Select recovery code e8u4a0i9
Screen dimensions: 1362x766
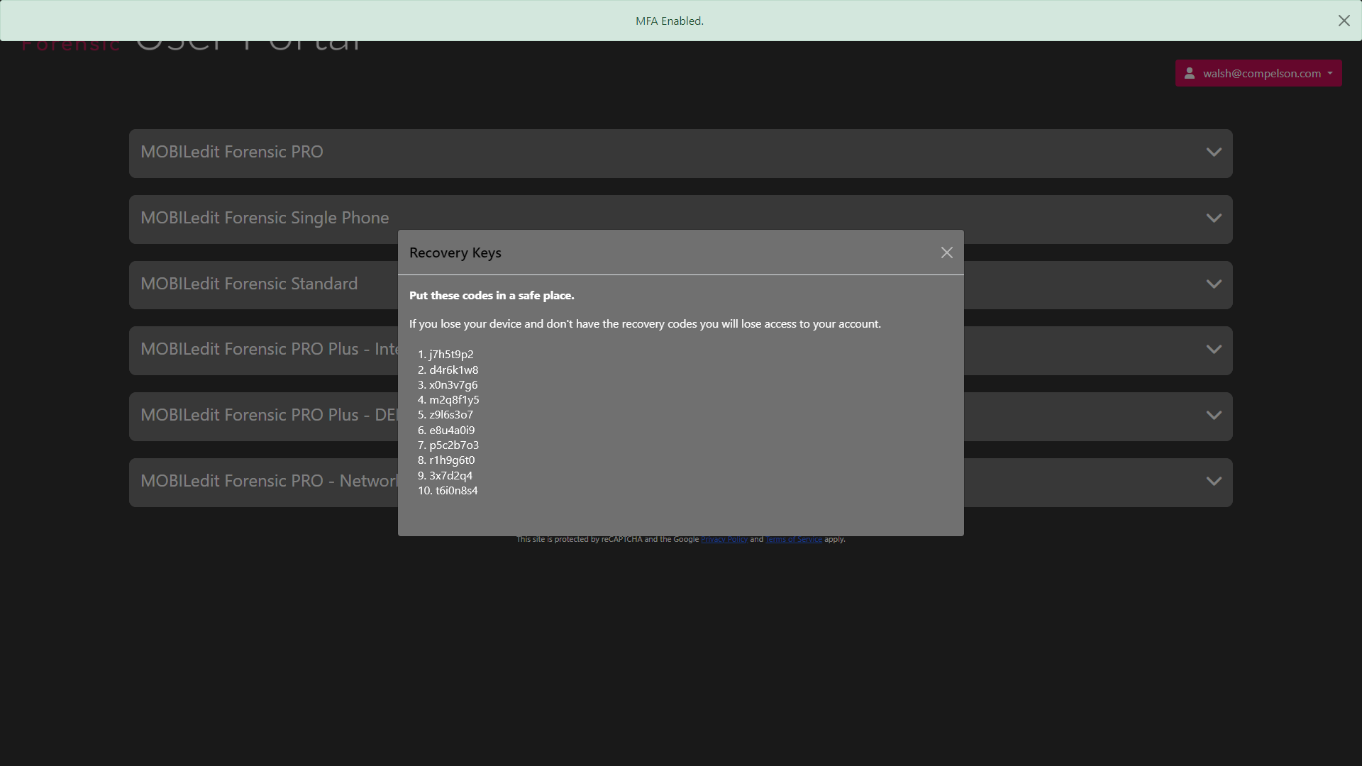(x=452, y=431)
